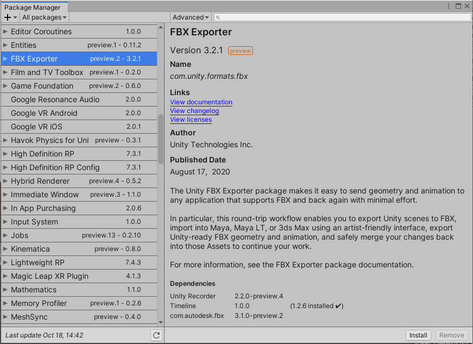Expand the Kinematica arrow
Screen dimensions: 473x344
(x=5, y=249)
